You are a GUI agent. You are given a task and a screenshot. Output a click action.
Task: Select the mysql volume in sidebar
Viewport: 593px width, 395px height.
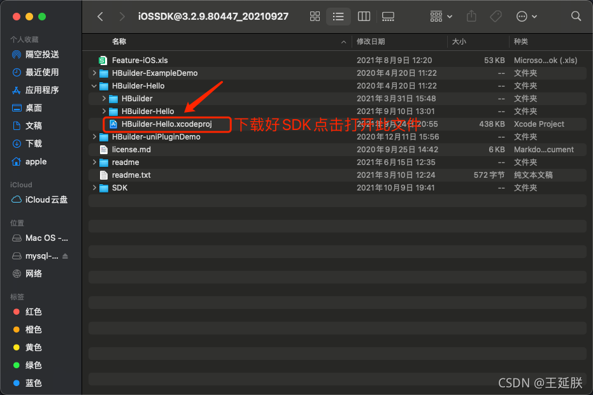pos(35,255)
